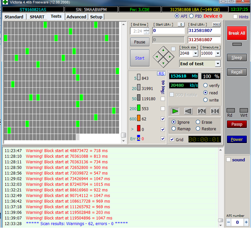Image resolution: width=251 pixels, height=228 pixels.
Task: Select the API mode radio button
Action: [177, 16]
